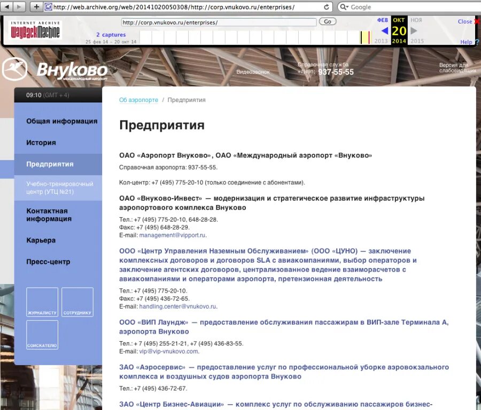Screen dimensions: 481x410
Task: Open История sidebar item
Action: click(41, 143)
